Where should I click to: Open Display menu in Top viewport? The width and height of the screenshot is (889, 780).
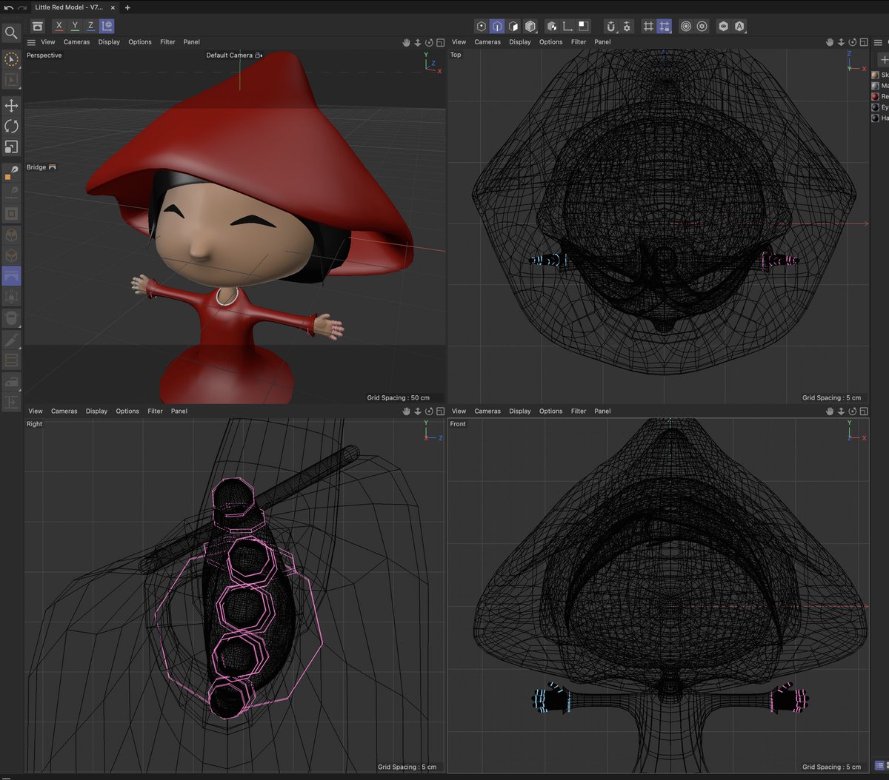pos(520,42)
